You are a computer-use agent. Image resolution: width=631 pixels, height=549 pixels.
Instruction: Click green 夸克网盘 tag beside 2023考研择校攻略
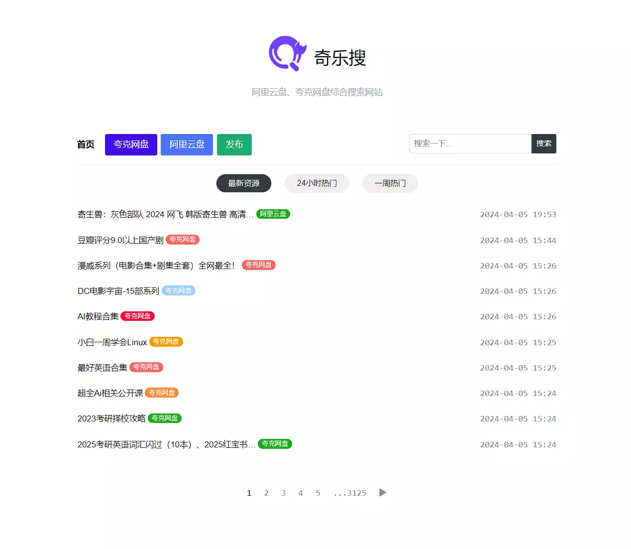(165, 418)
